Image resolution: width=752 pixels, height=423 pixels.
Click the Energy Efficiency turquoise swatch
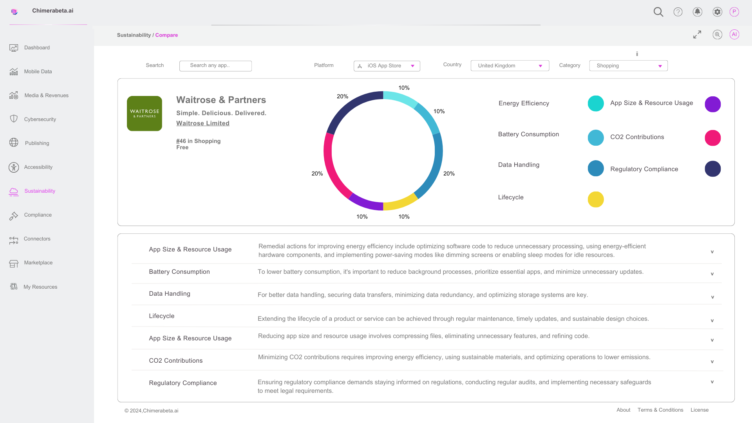[596, 103]
